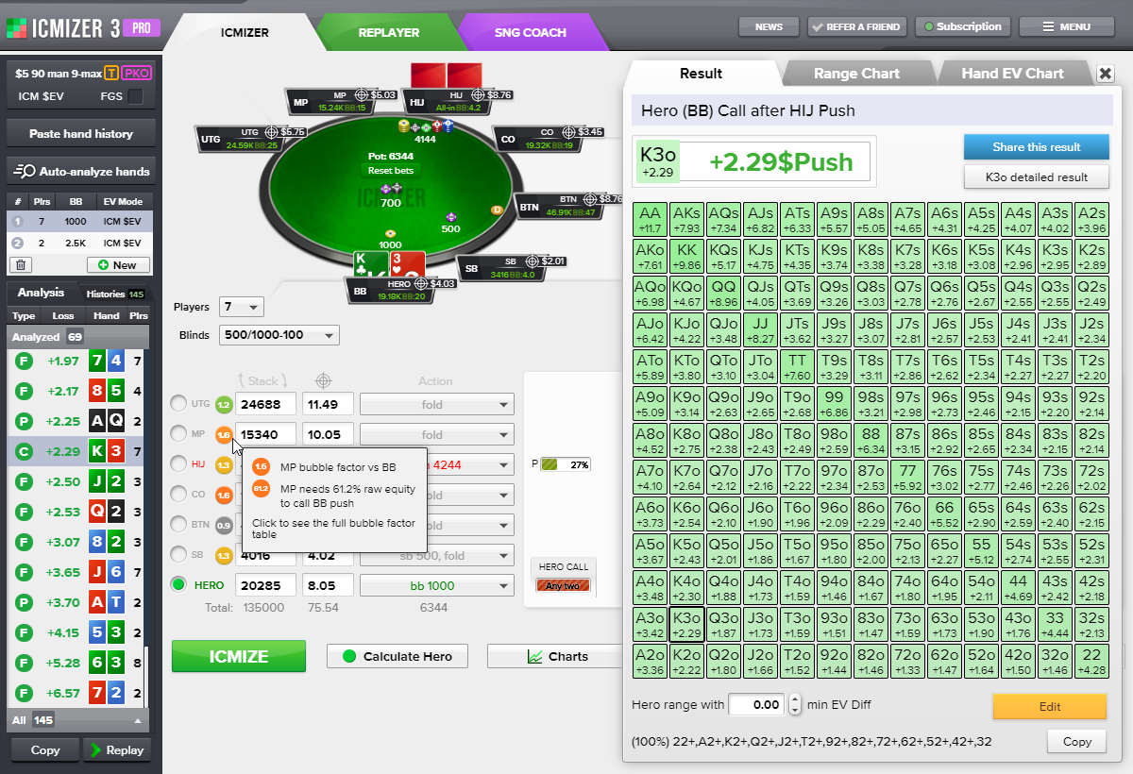Click the hero Three of hearts card
This screenshot has height=774, width=1133.
pos(406,265)
